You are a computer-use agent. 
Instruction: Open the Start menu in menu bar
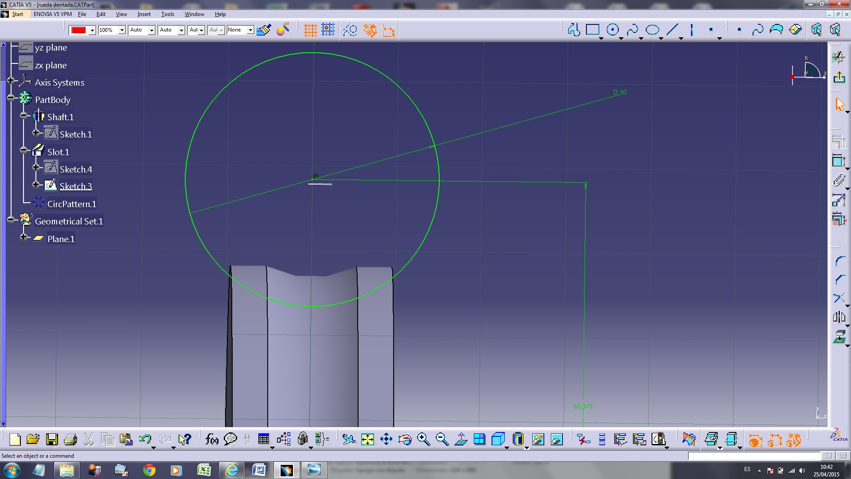click(x=18, y=14)
